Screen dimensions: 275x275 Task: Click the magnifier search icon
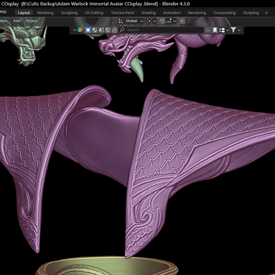pyautogui.click(x=122, y=30)
